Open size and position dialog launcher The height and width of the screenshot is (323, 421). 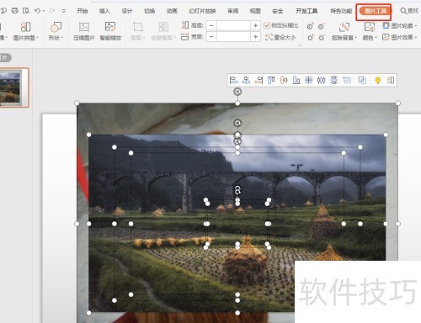[x=299, y=45]
